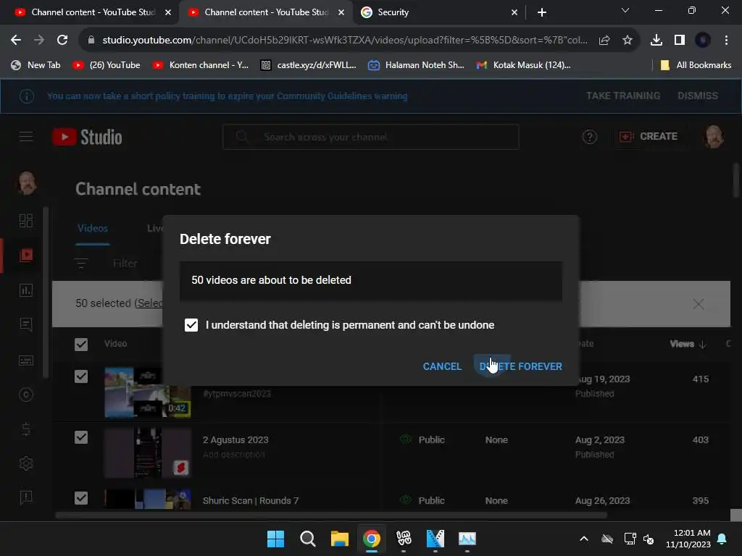Select the Videos tab
The image size is (742, 556).
click(x=93, y=228)
